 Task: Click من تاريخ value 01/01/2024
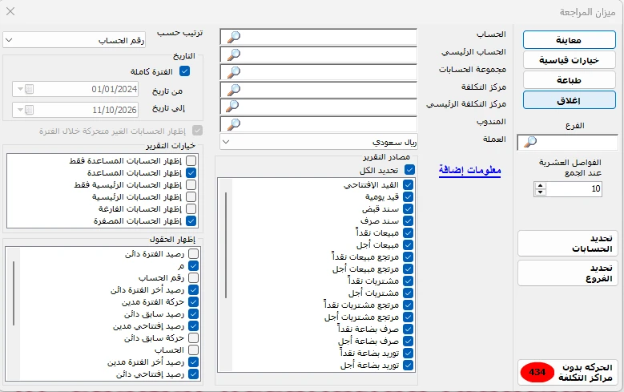(115, 89)
